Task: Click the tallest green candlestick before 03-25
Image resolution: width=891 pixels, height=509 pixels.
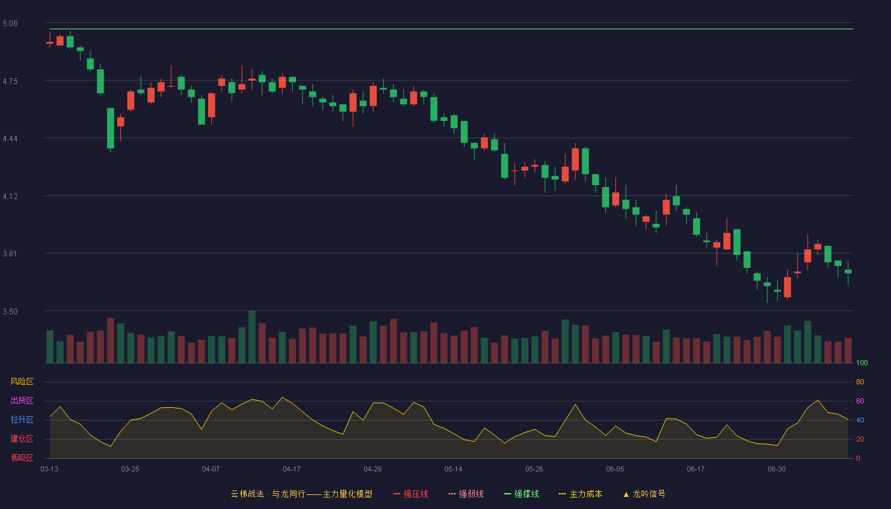Action: click(x=110, y=128)
